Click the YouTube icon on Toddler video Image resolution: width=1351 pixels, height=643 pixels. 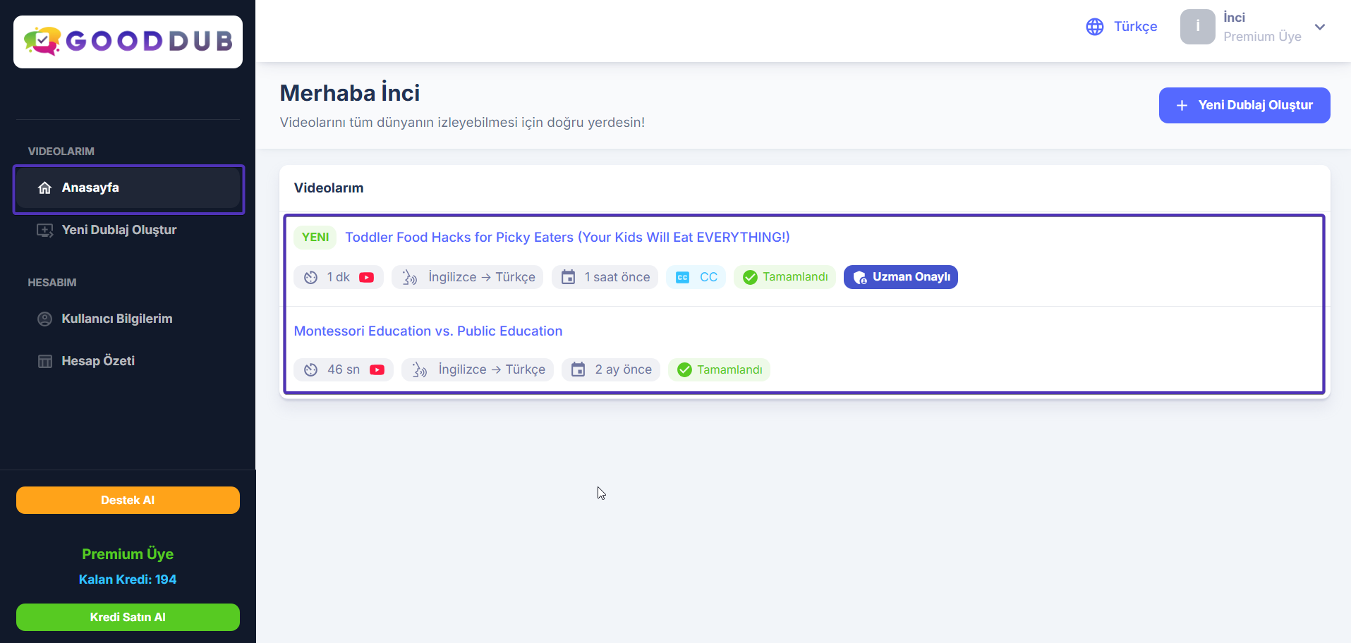click(x=366, y=278)
